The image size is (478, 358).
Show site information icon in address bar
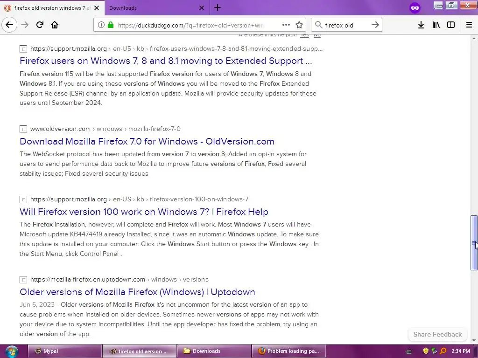tap(101, 25)
